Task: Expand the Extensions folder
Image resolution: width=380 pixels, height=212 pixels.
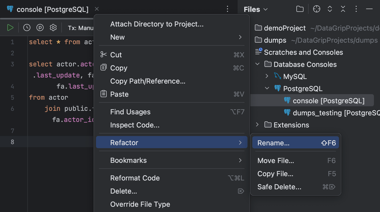Action: pos(257,125)
